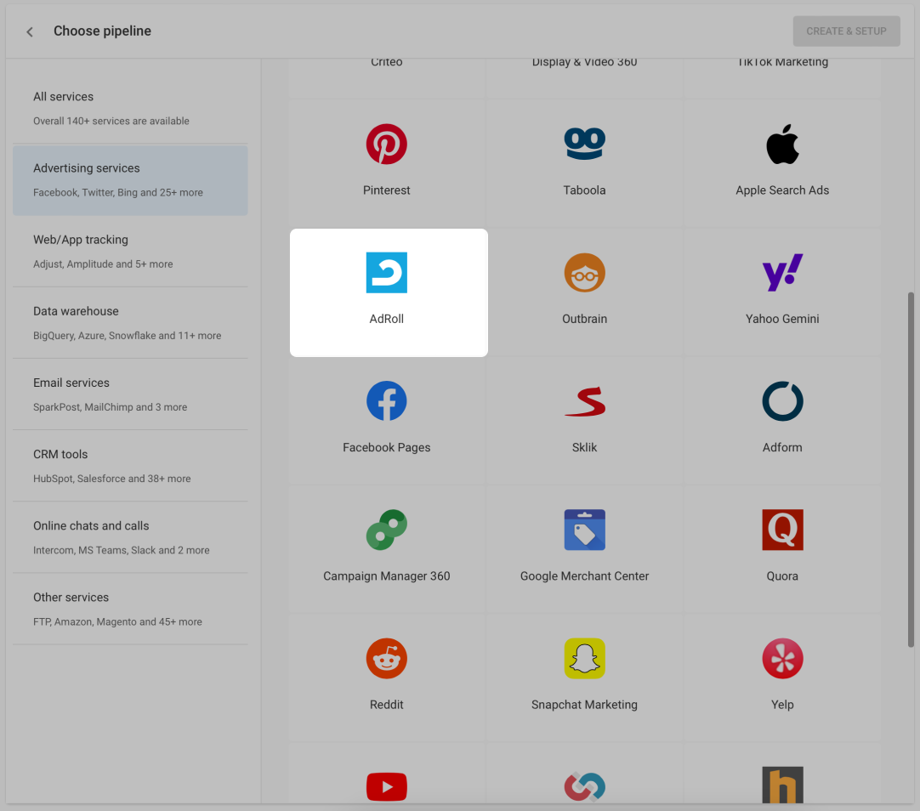Click the Criteo label

pos(387,62)
